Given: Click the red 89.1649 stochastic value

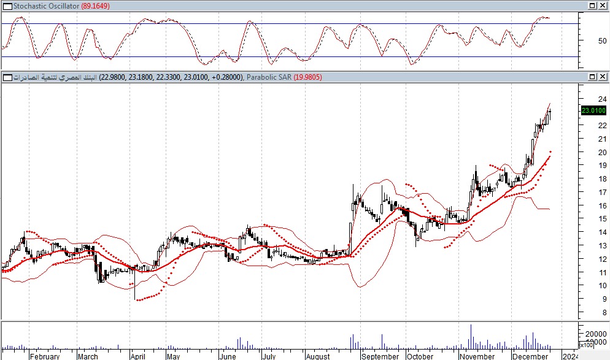Looking at the screenshot, I should coord(96,6).
